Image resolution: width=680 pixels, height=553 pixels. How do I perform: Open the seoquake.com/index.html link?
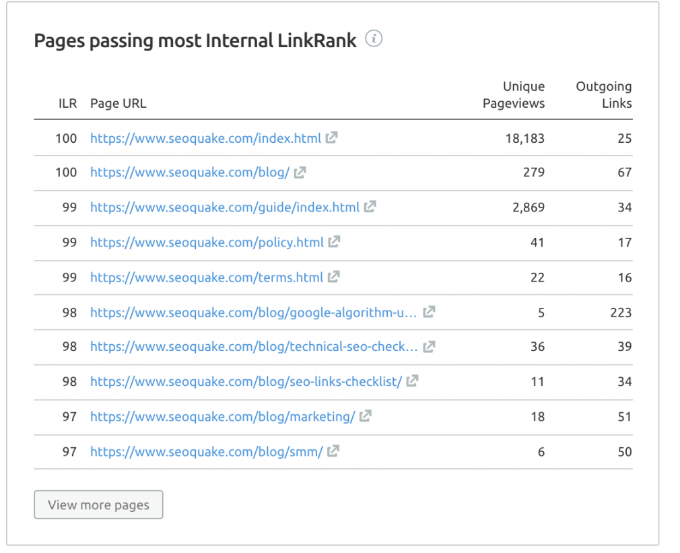tap(205, 138)
